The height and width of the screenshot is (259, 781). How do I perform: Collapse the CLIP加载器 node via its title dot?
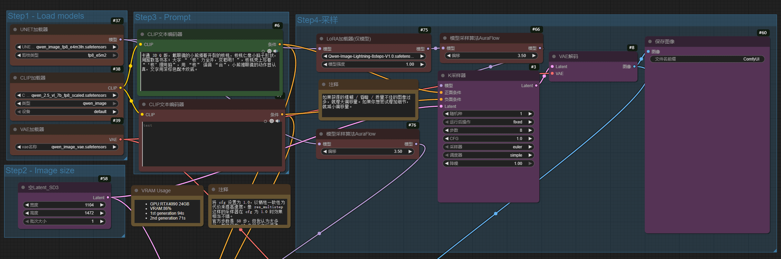(15, 78)
